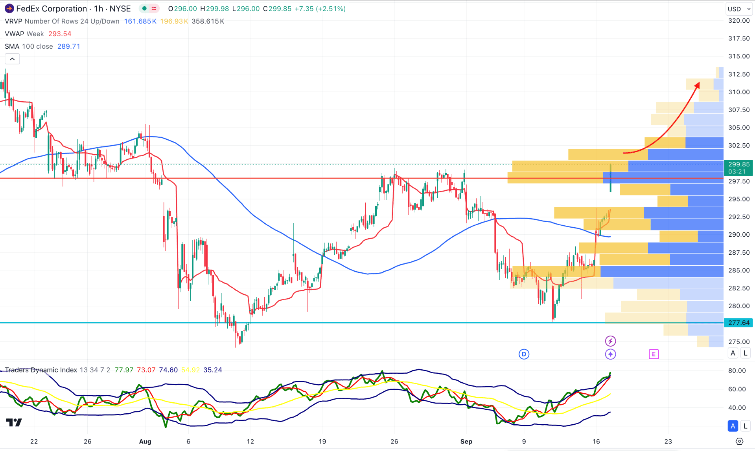The height and width of the screenshot is (451, 755).
Task: Click the TradingView logo in the indicator pane
Action: (14, 422)
